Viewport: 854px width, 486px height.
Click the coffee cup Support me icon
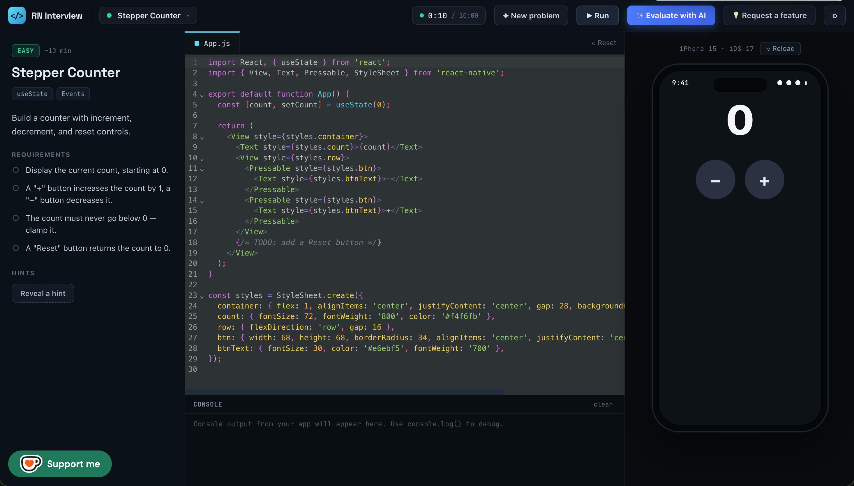point(31,463)
